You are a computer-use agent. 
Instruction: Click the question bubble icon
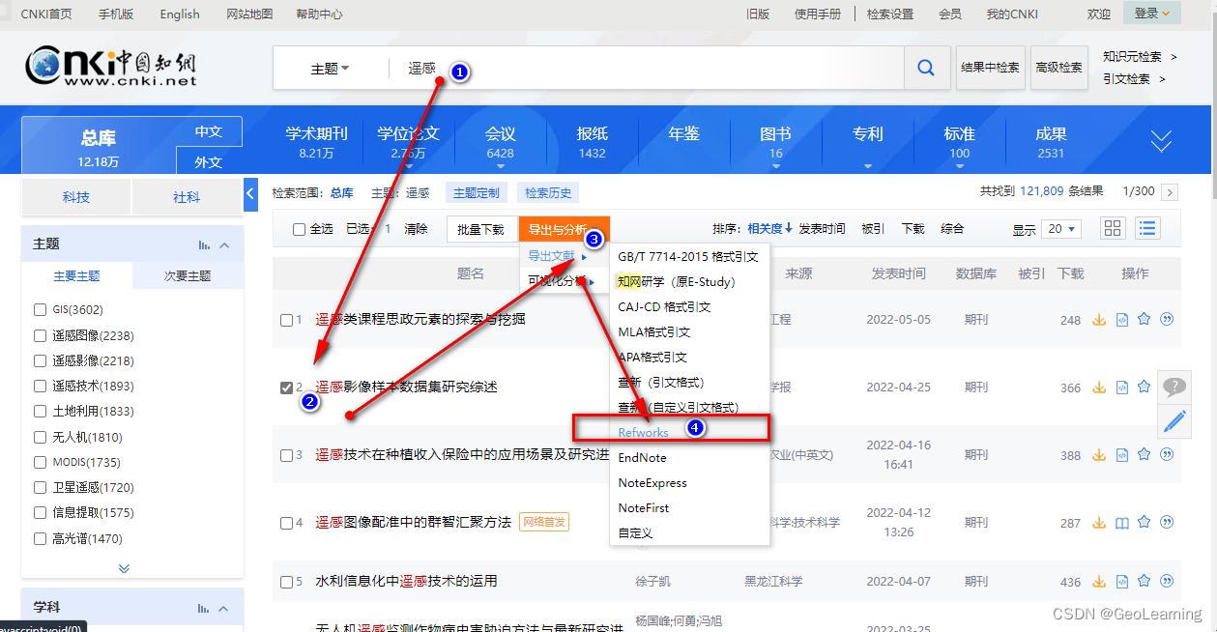1174,387
